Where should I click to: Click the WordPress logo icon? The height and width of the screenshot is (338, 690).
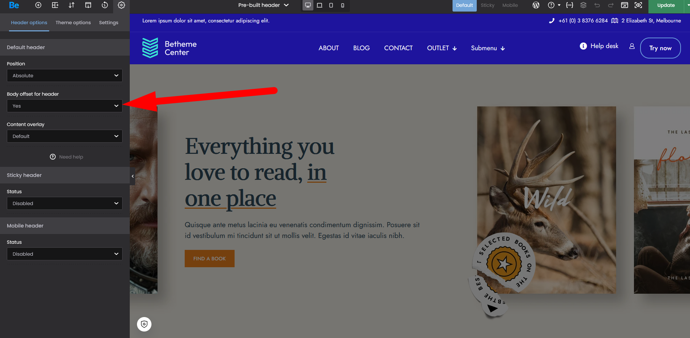(x=536, y=5)
